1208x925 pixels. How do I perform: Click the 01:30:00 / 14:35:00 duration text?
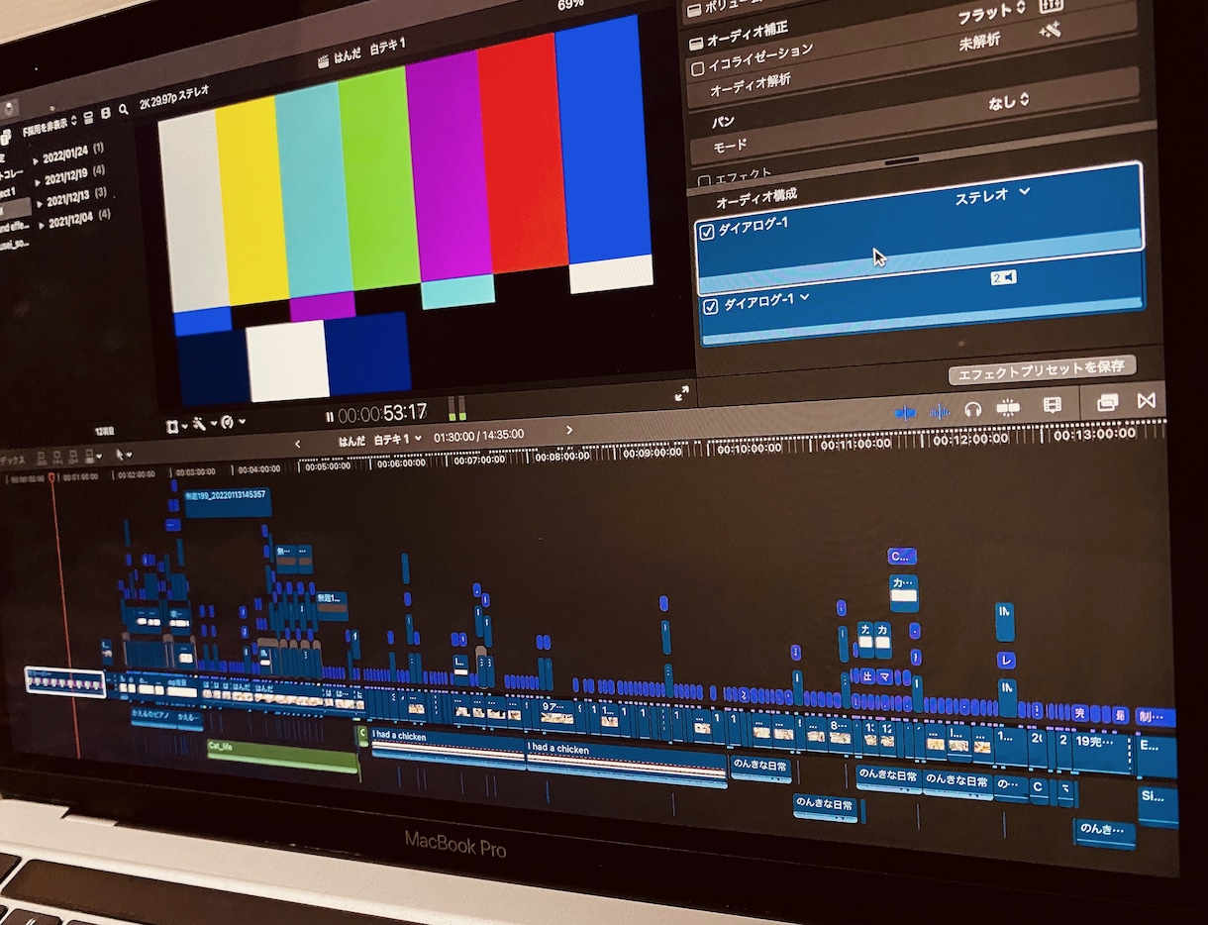(479, 435)
